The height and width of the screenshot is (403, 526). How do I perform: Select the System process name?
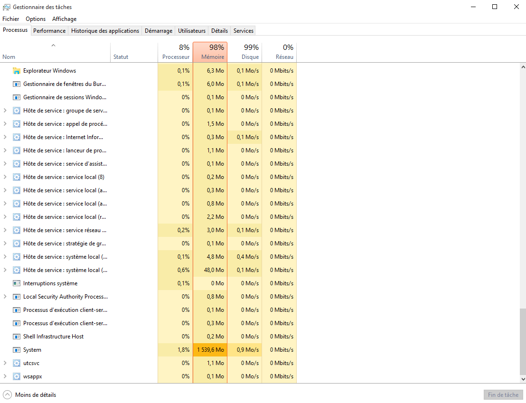[32, 350]
